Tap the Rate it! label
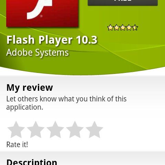This screenshot has width=165, height=165. pyautogui.click(x=17, y=144)
